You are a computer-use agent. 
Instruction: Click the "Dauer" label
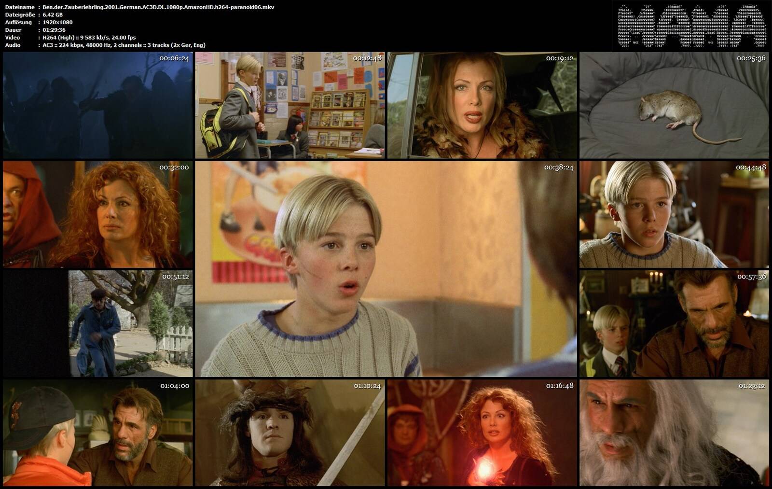click(x=13, y=30)
